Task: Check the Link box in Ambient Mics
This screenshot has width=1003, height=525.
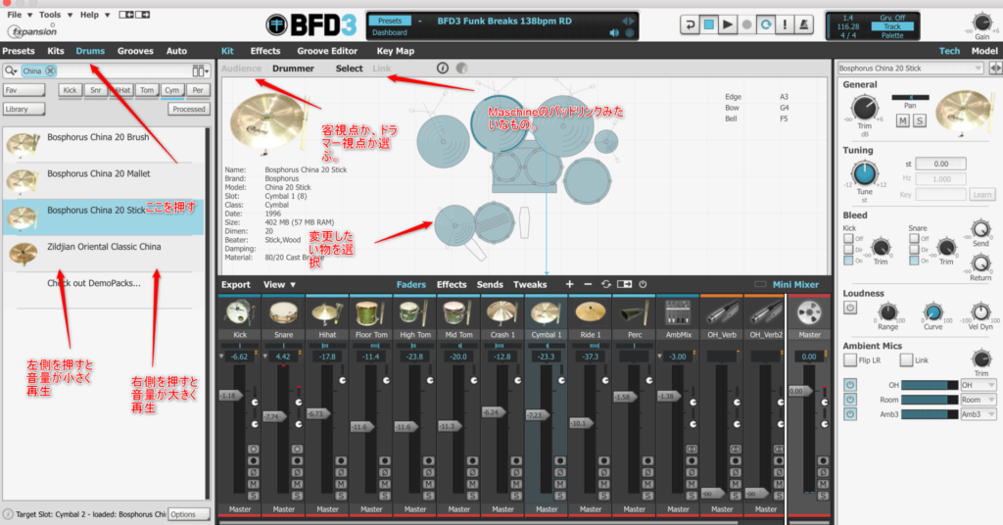Action: (906, 361)
